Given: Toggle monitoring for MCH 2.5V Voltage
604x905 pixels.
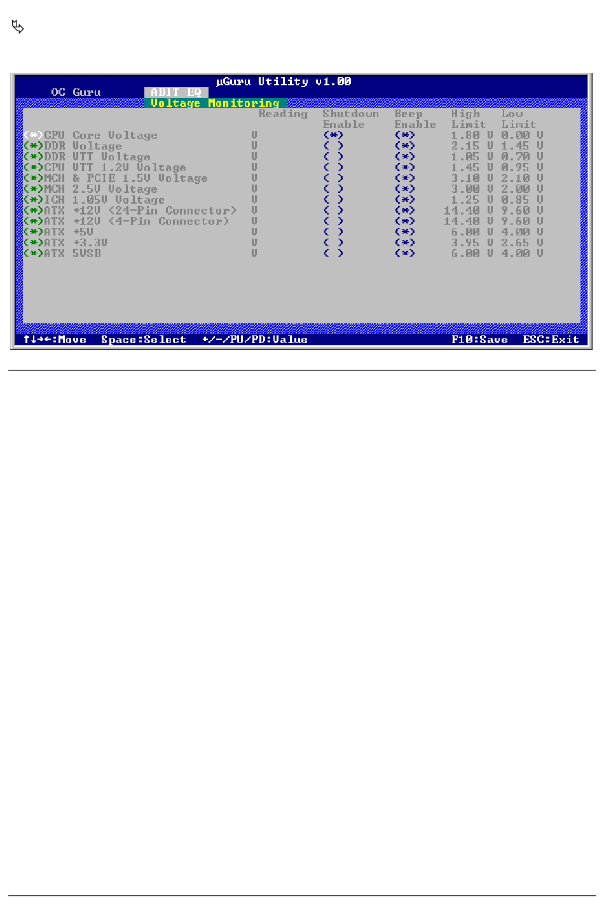Looking at the screenshot, I should [33, 189].
